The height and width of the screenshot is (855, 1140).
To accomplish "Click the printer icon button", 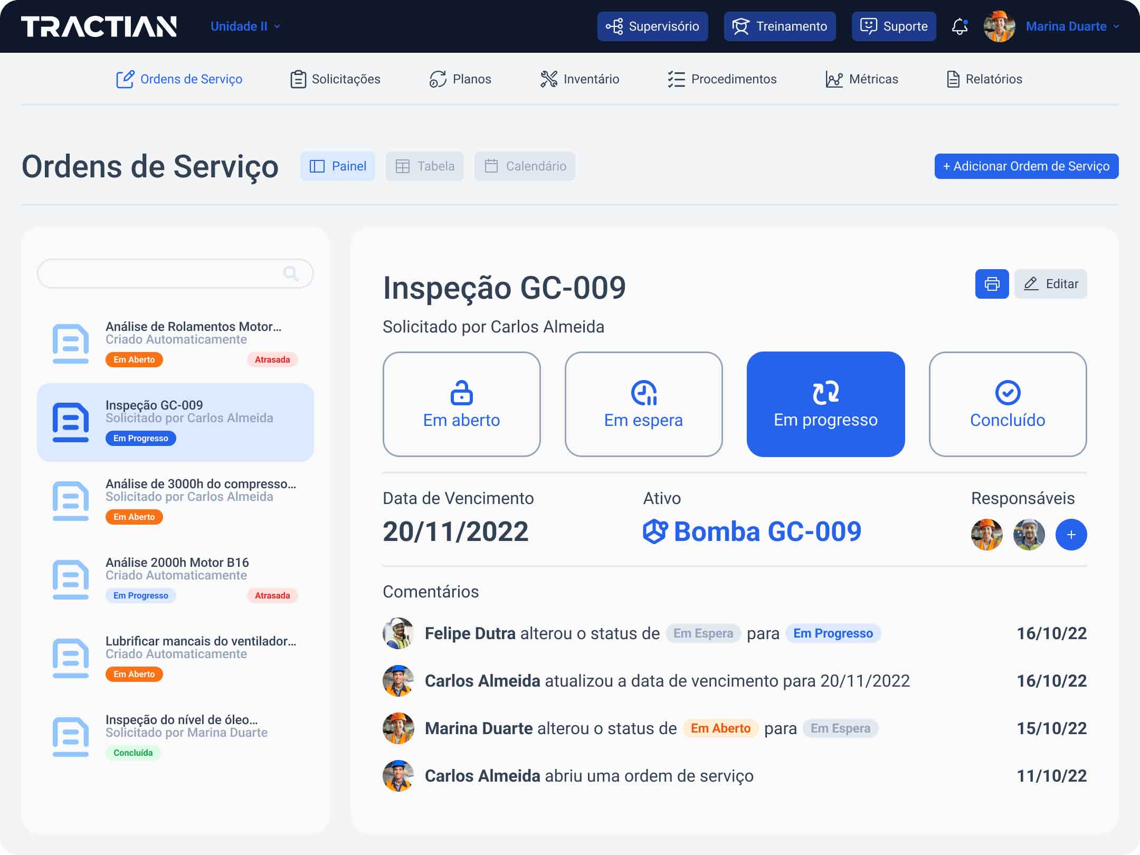I will point(992,284).
